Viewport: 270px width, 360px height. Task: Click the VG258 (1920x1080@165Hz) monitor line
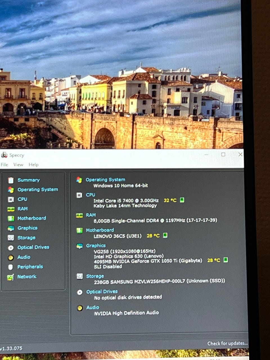[125, 251]
